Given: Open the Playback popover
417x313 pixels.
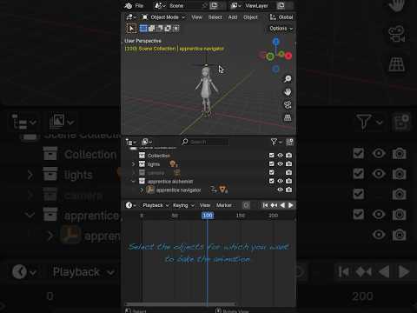Looking at the screenshot, I should pos(156,205).
